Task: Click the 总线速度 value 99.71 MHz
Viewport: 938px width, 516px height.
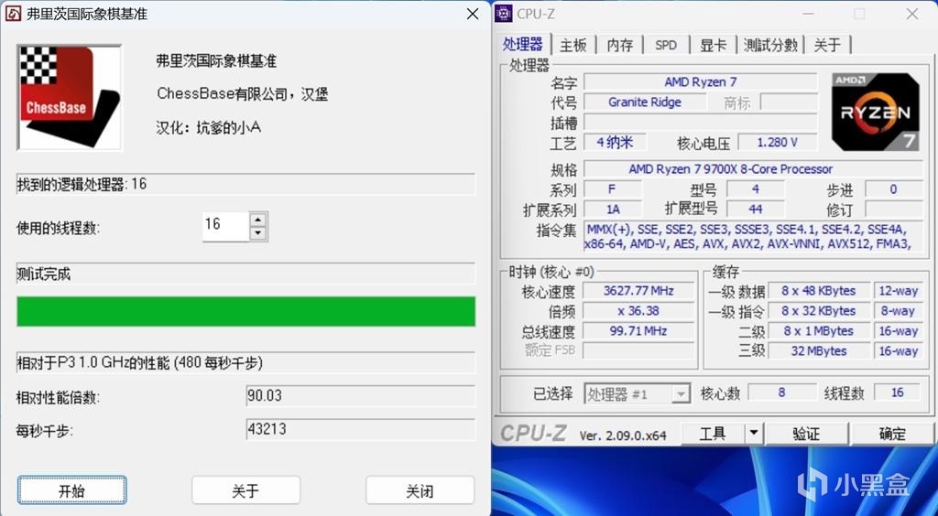Action: (638, 331)
